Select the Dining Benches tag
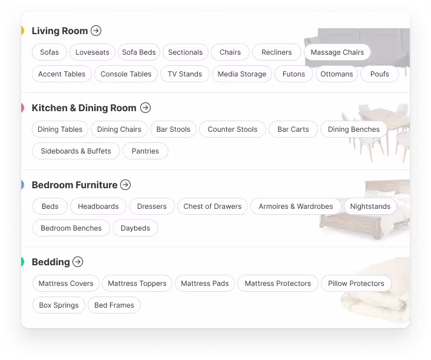 click(353, 129)
